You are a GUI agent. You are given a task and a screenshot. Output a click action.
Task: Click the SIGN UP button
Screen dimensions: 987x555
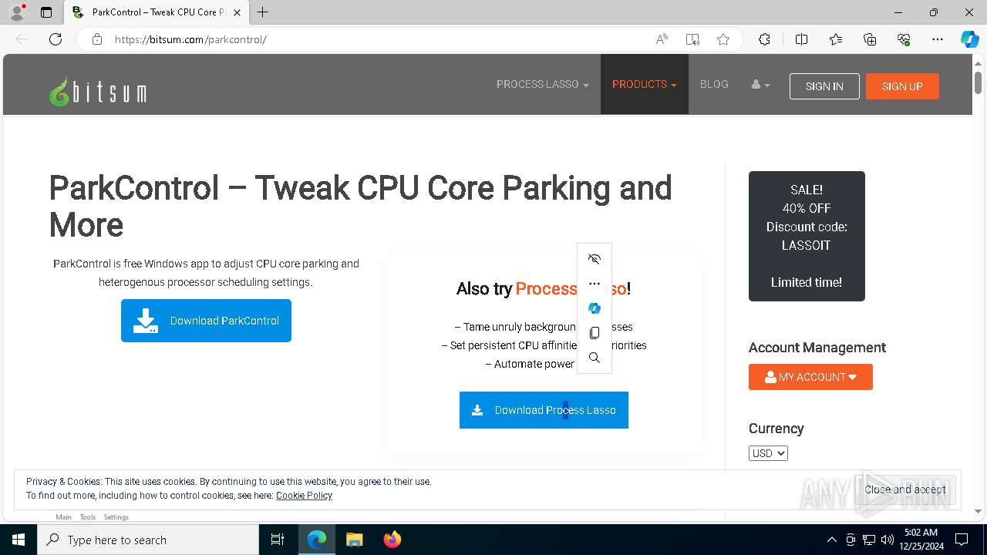coord(902,86)
